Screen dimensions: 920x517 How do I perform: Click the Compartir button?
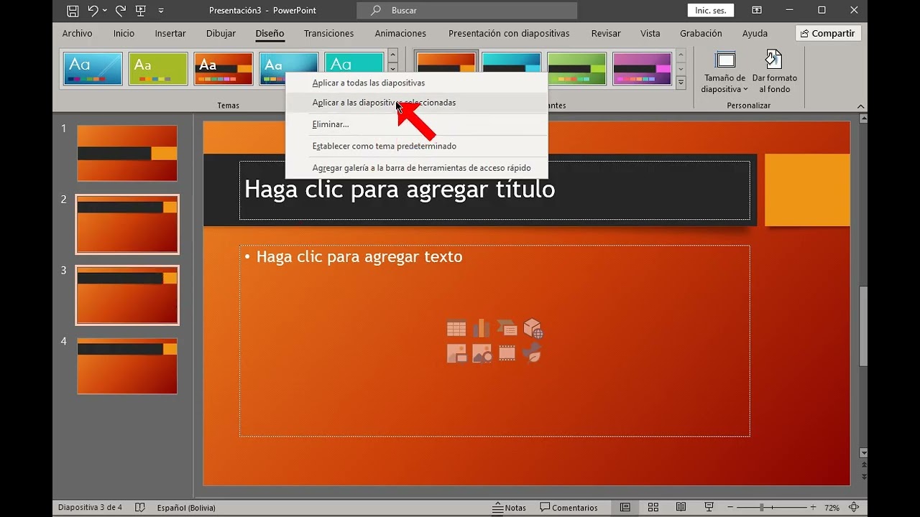pyautogui.click(x=828, y=34)
